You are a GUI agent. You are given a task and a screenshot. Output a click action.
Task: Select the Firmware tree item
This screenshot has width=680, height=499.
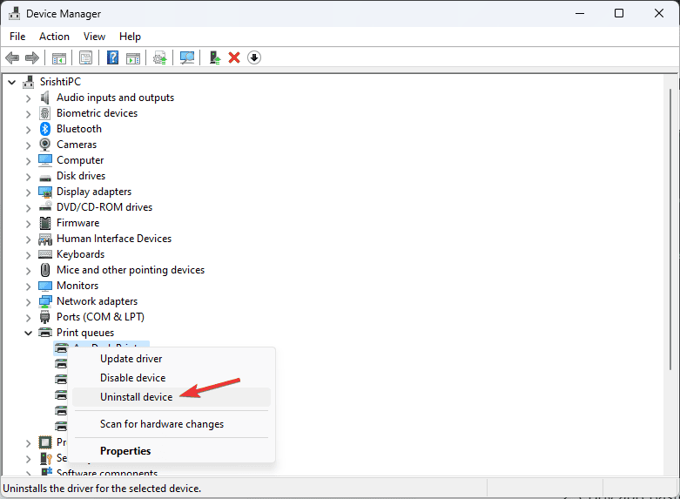78,223
